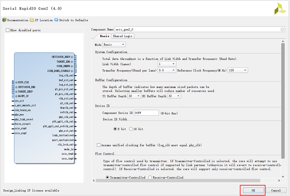The width and height of the screenshot is (290, 196).
Task: Click the IP Location folder icon
Action: point(32,20)
